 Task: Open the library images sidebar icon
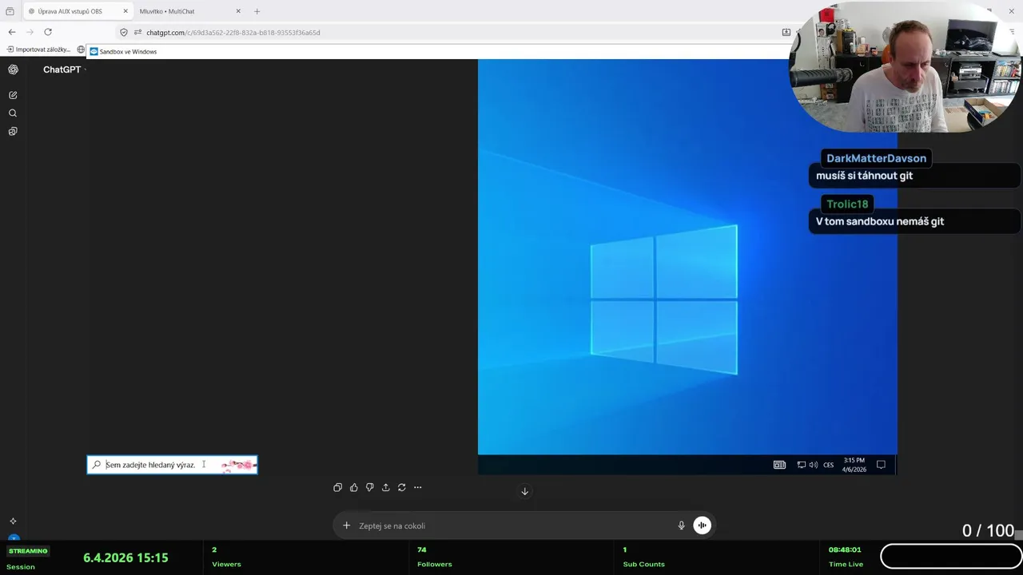(13, 131)
